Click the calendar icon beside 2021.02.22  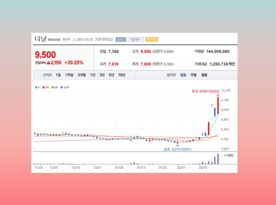(x=74, y=40)
